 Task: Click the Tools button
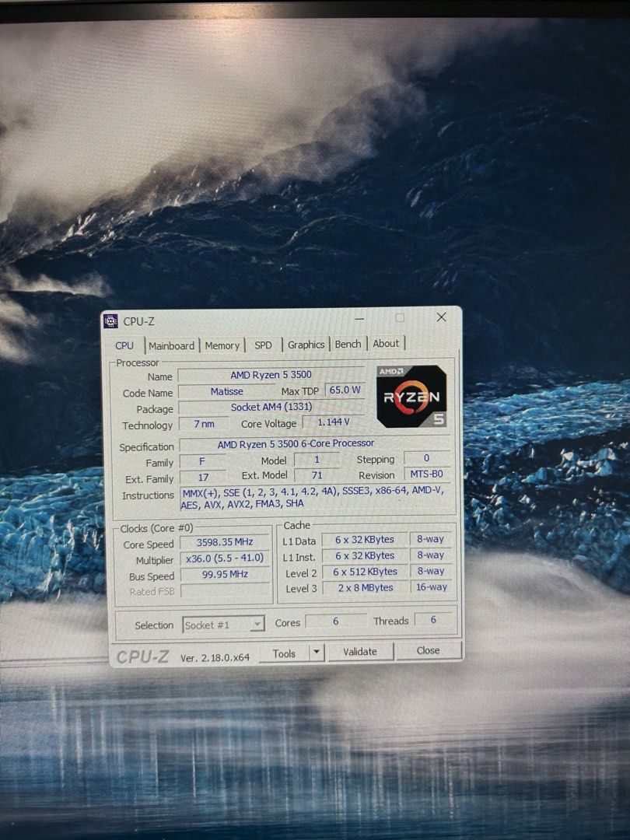point(284,653)
